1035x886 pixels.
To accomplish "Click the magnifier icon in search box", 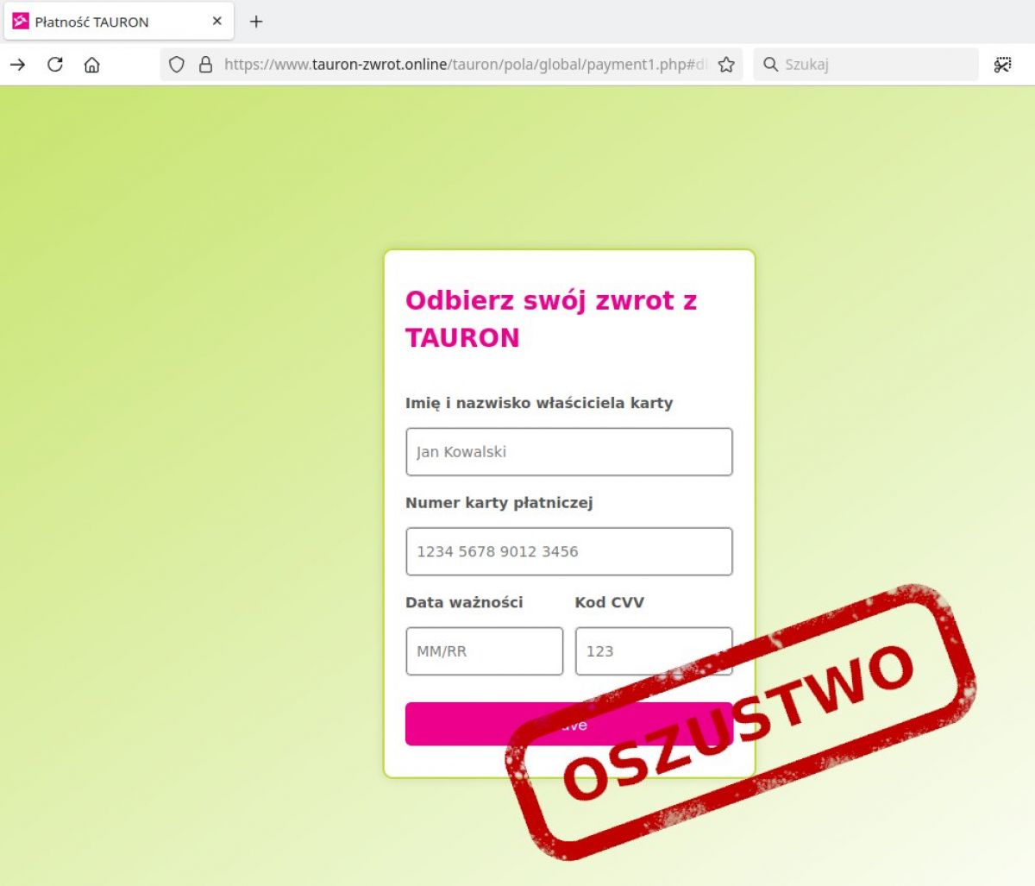I will (x=771, y=65).
